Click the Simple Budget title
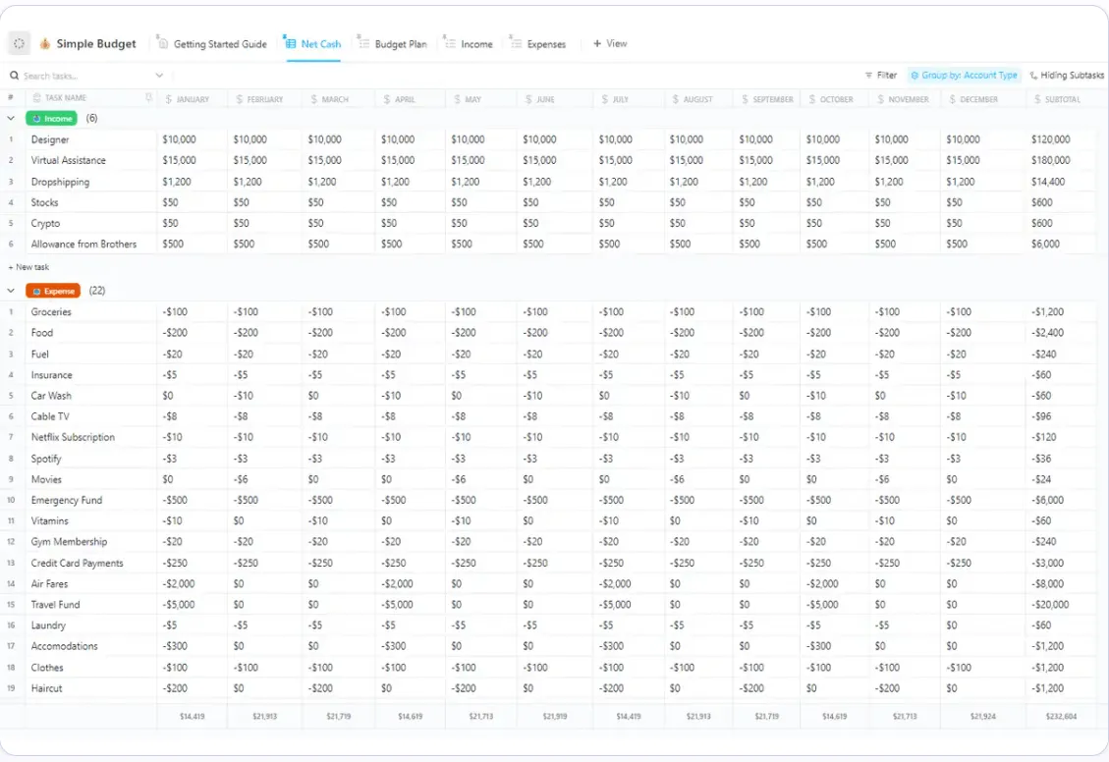Screen dimensions: 1109x762 click(96, 44)
